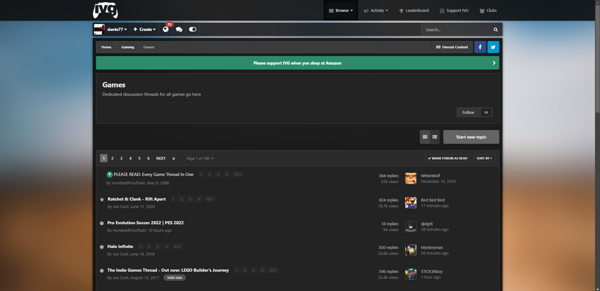Click the follower count 30 badge
600x291 pixels.
pos(486,112)
